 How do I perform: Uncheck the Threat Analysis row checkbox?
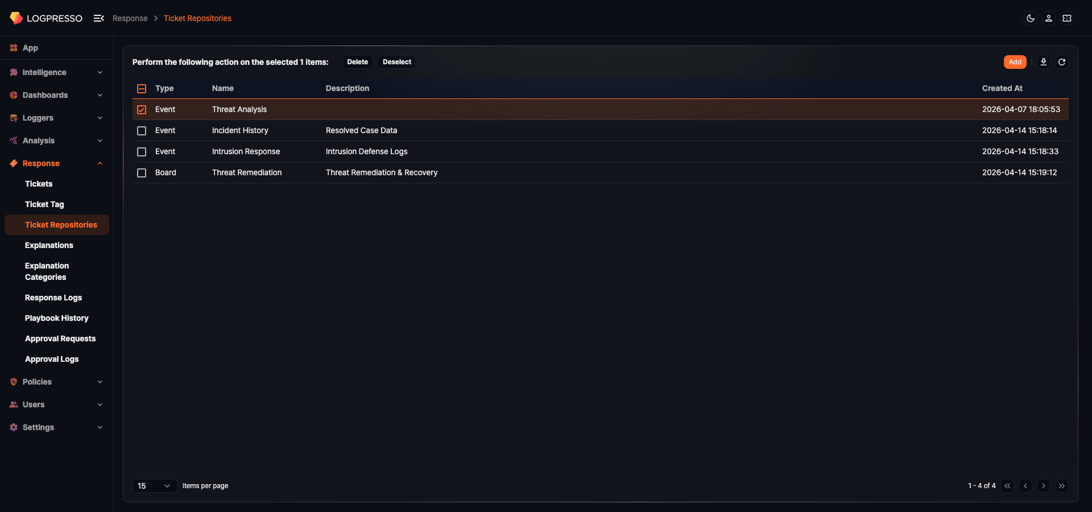pos(141,109)
